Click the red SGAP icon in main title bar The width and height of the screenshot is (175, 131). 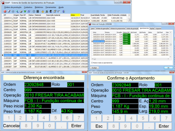click(x=3, y=3)
